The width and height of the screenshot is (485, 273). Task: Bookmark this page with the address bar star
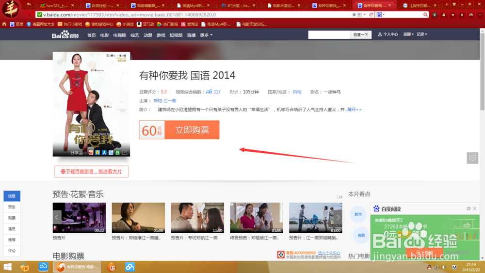pyautogui.click(x=354, y=15)
